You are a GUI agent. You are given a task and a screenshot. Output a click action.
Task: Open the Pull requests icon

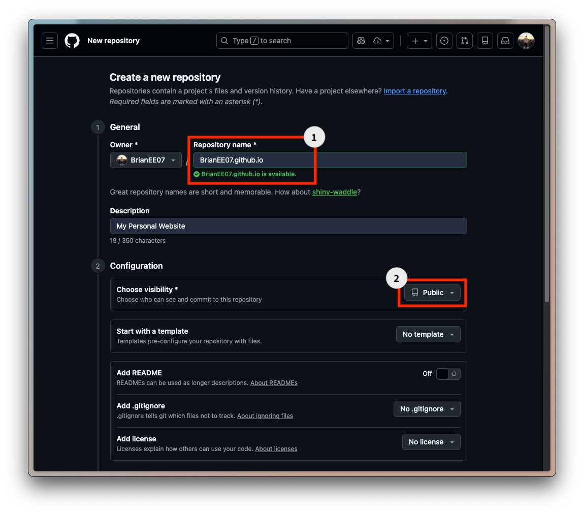click(x=465, y=41)
